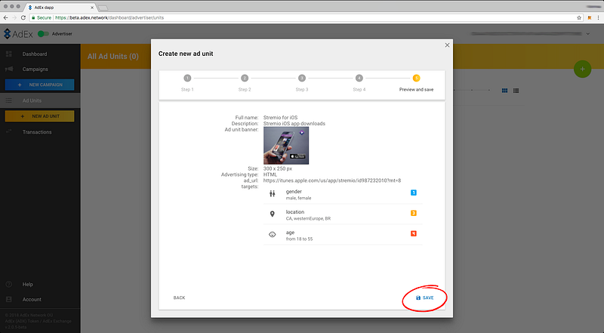Switch to list view
The height and width of the screenshot is (333, 604).
[516, 91]
